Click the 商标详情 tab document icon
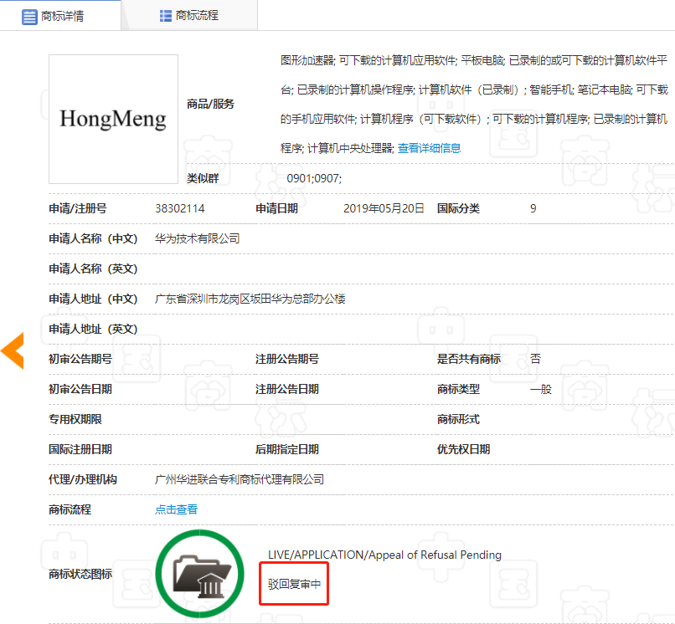 point(29,17)
